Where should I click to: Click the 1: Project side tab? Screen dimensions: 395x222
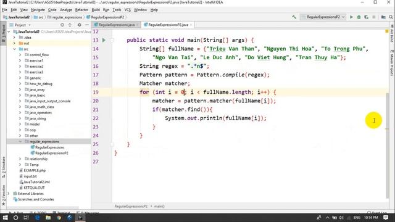click(x=4, y=33)
